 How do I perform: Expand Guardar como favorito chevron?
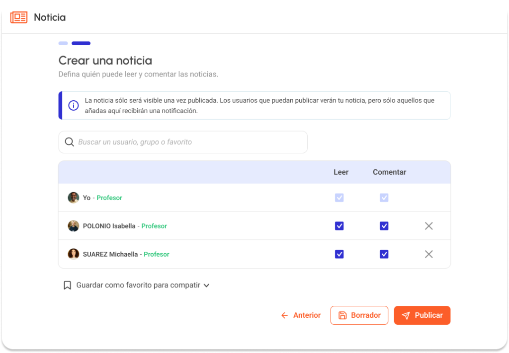206,285
